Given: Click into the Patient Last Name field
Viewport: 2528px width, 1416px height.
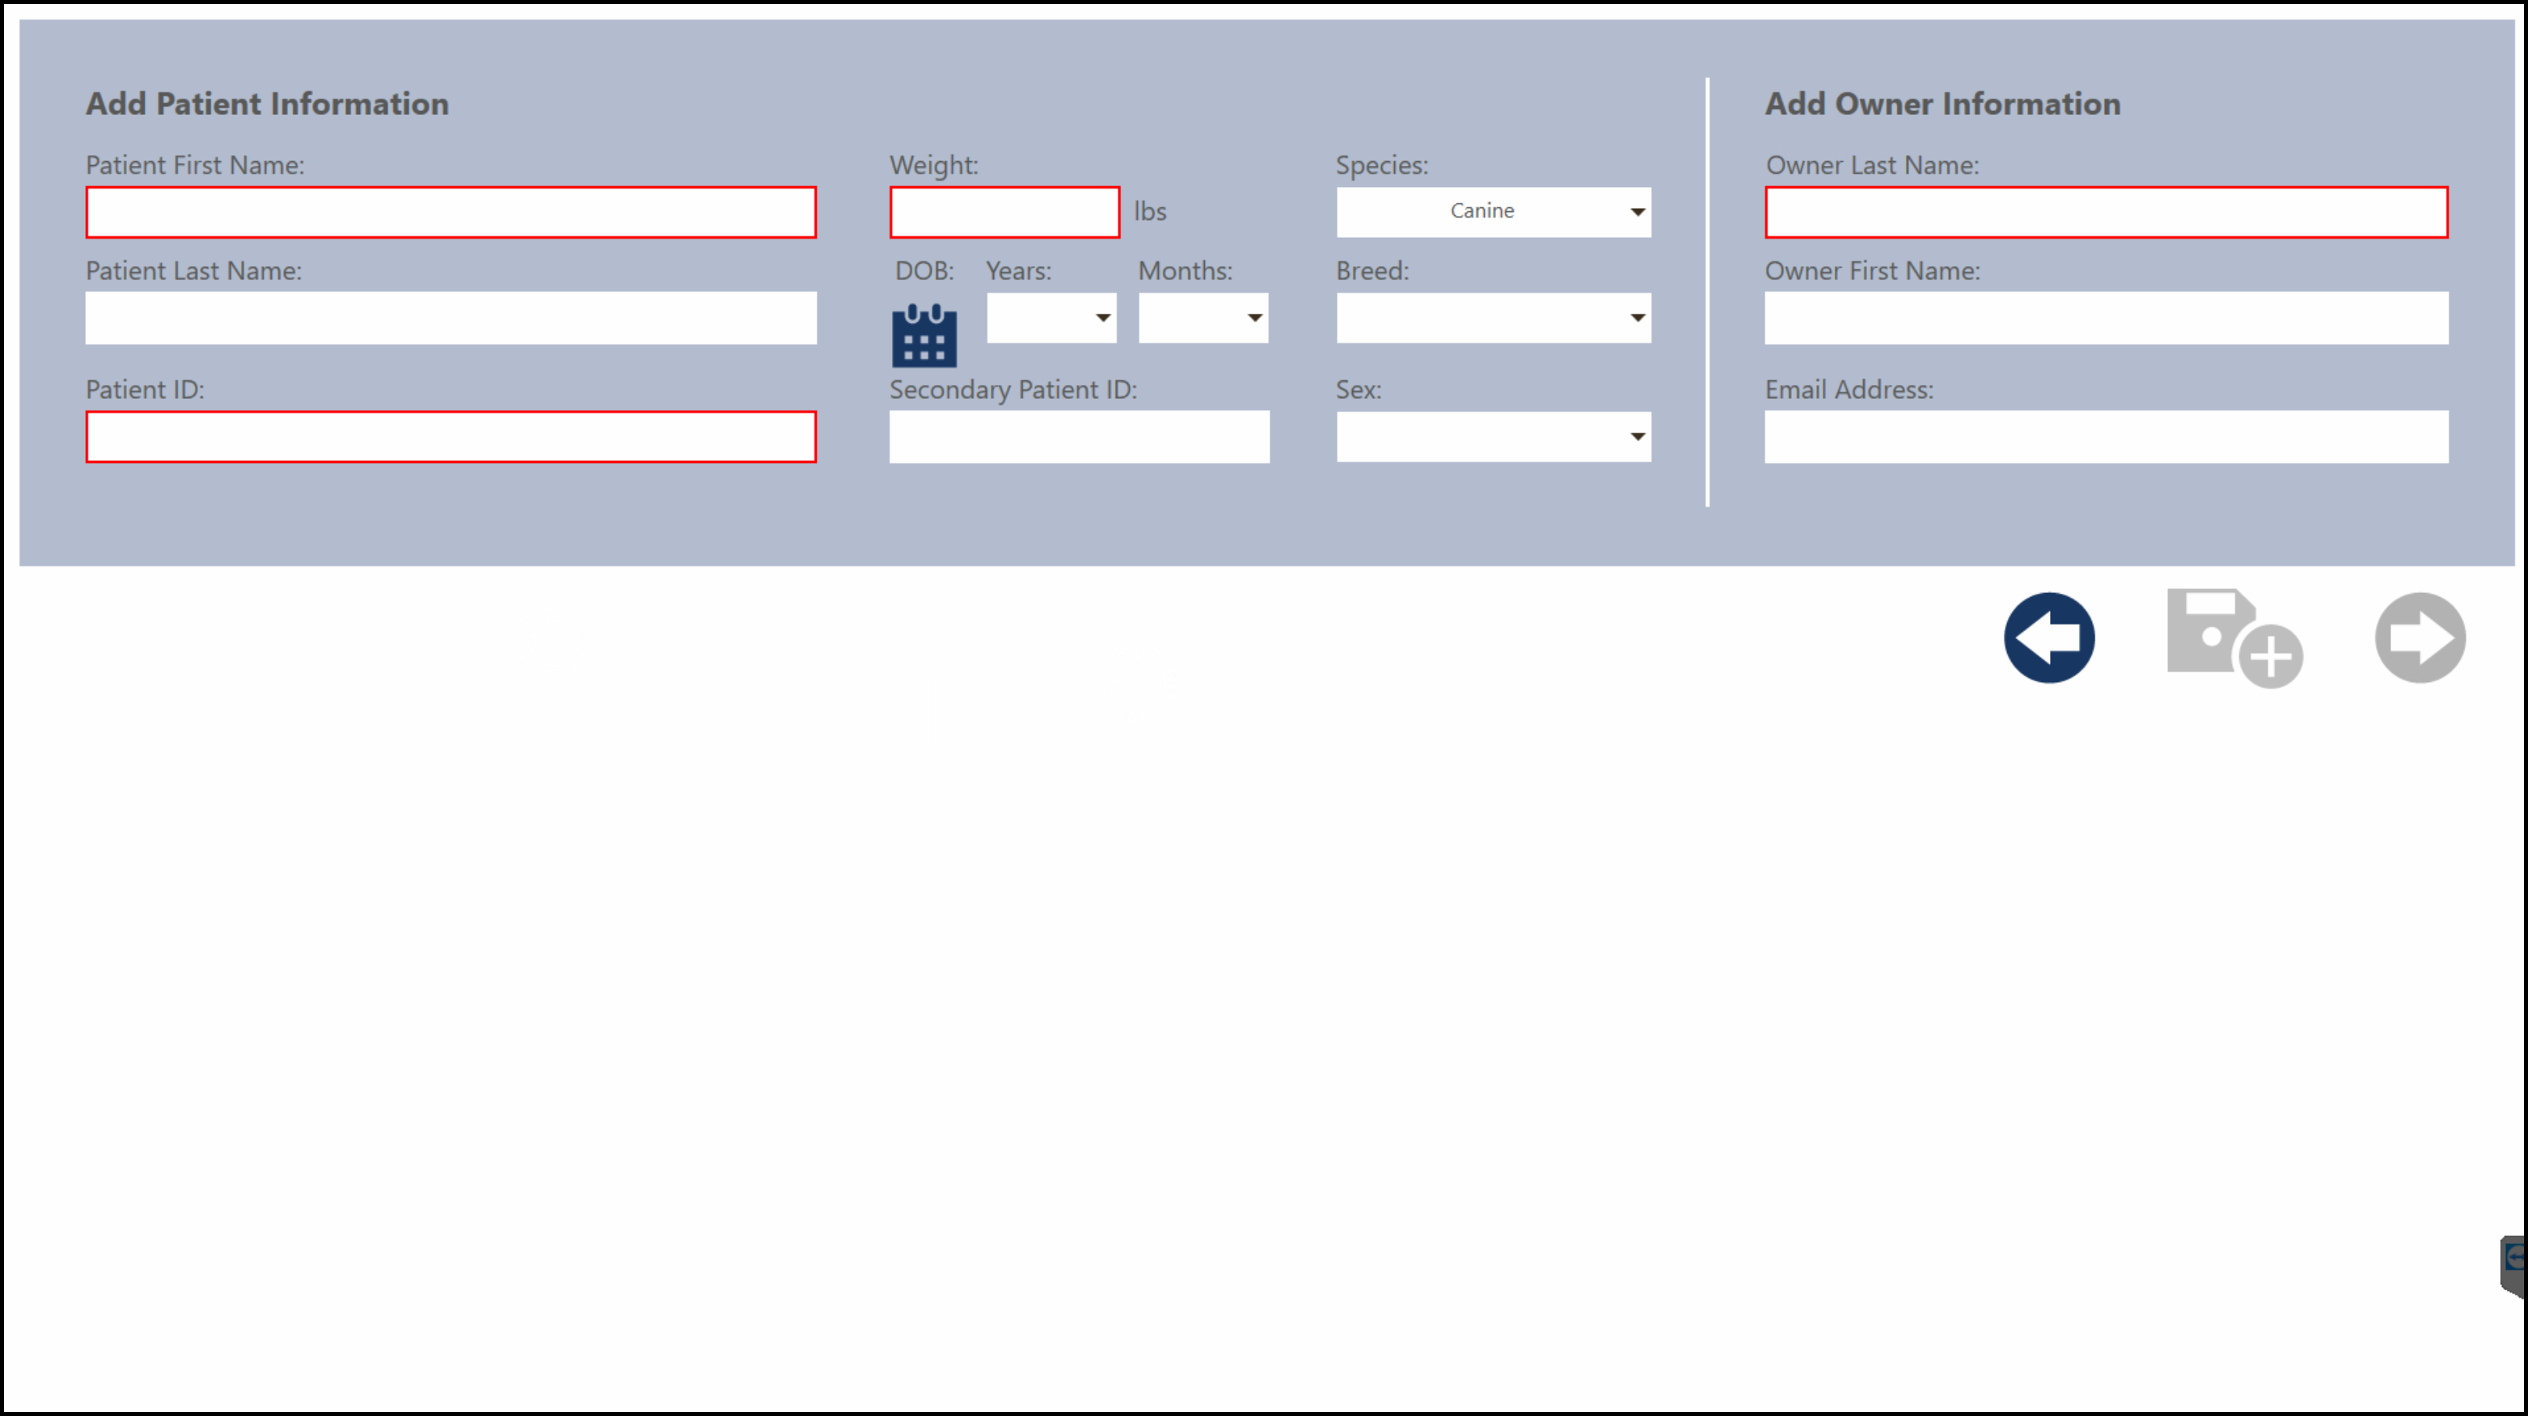Looking at the screenshot, I should (451, 318).
